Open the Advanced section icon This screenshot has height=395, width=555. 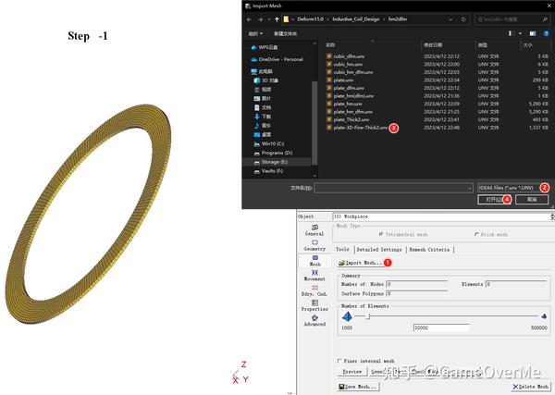click(314, 318)
